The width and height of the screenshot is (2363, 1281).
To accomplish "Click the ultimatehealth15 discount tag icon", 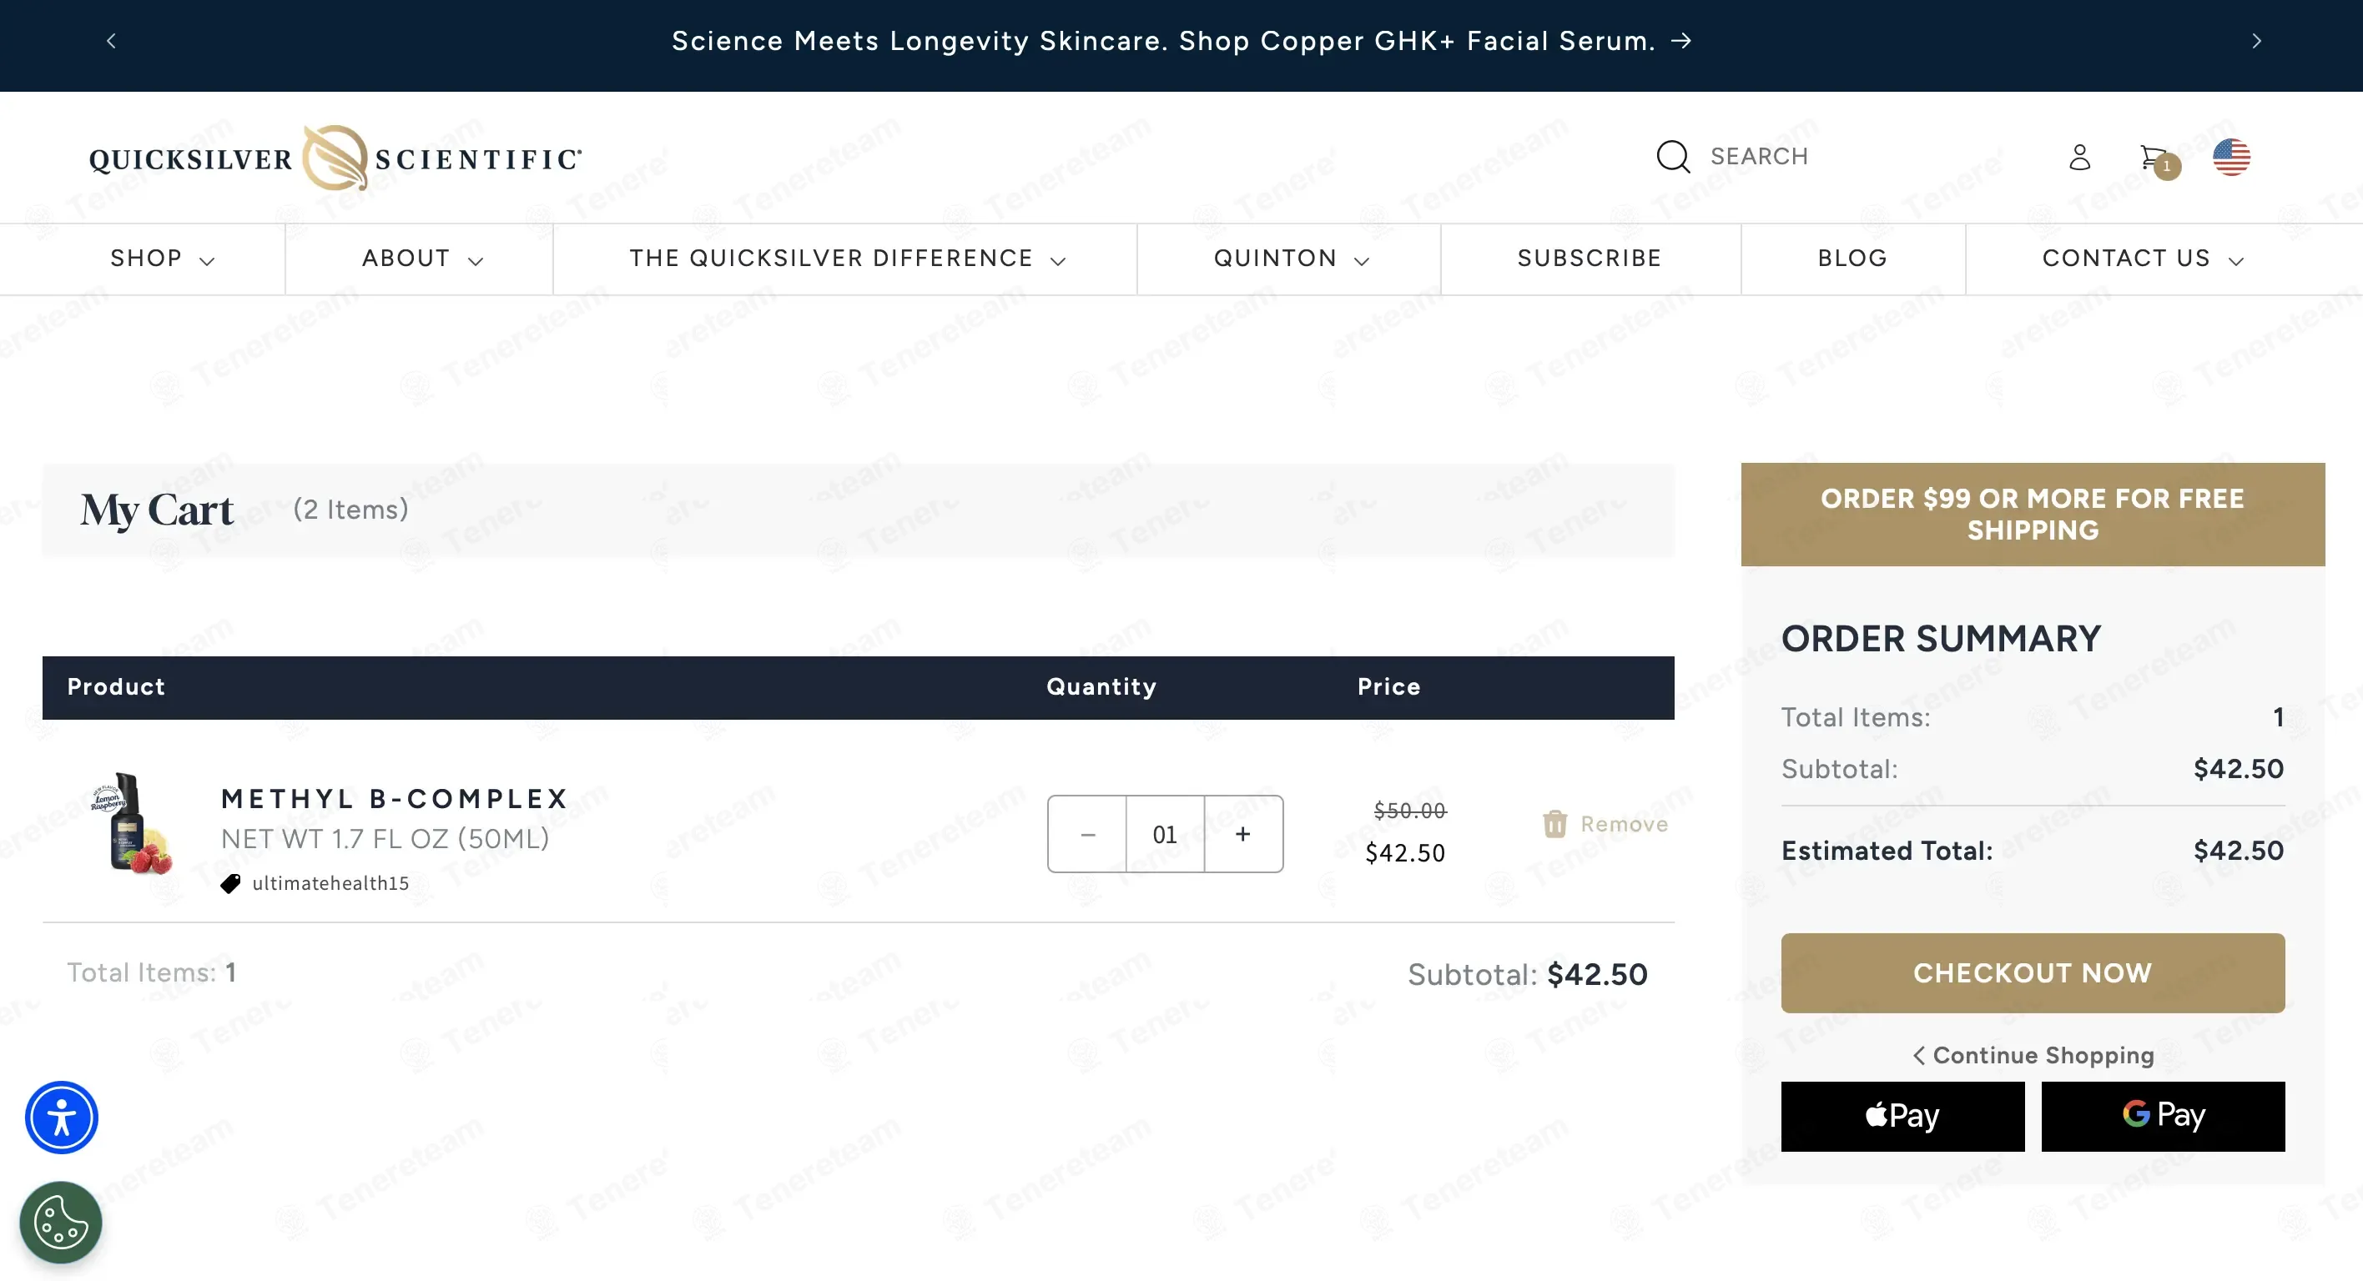I will tap(230, 883).
